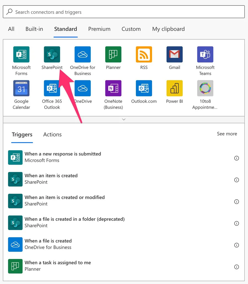Select the Microsoft Teams connector

click(205, 54)
